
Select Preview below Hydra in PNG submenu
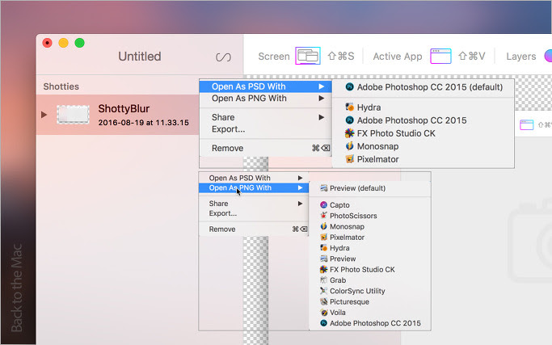click(369, 259)
